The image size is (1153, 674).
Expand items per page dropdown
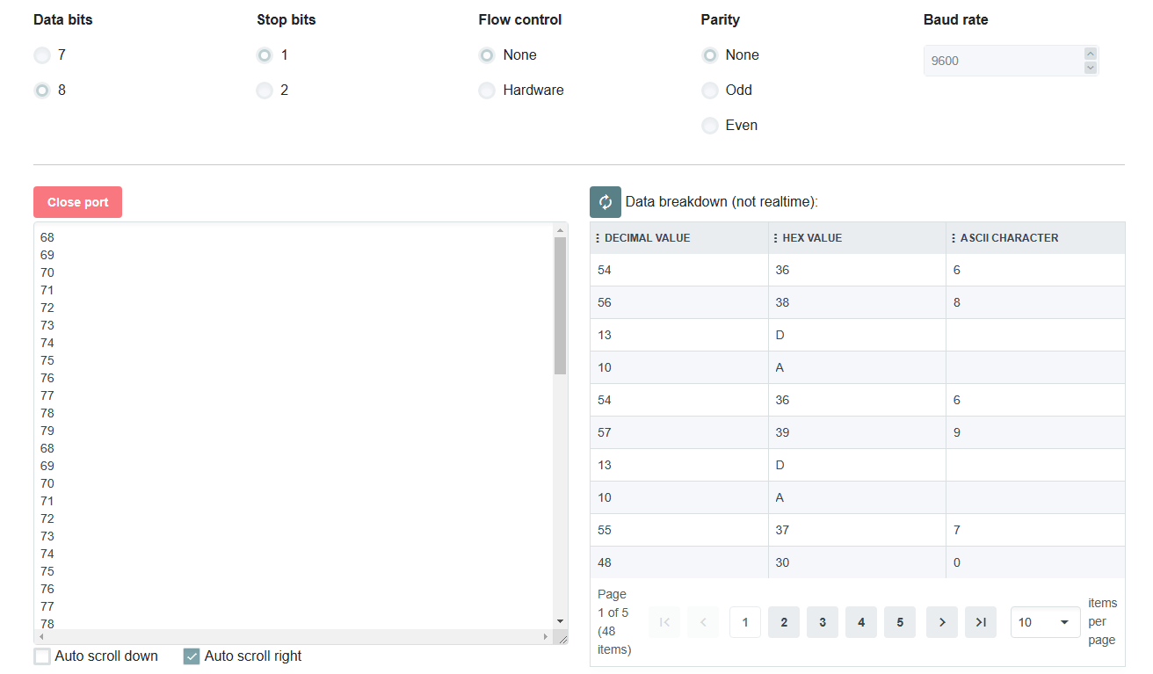(1046, 622)
